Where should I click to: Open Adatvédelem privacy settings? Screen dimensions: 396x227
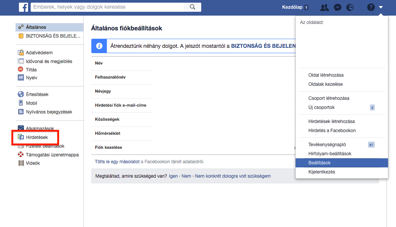[39, 53]
